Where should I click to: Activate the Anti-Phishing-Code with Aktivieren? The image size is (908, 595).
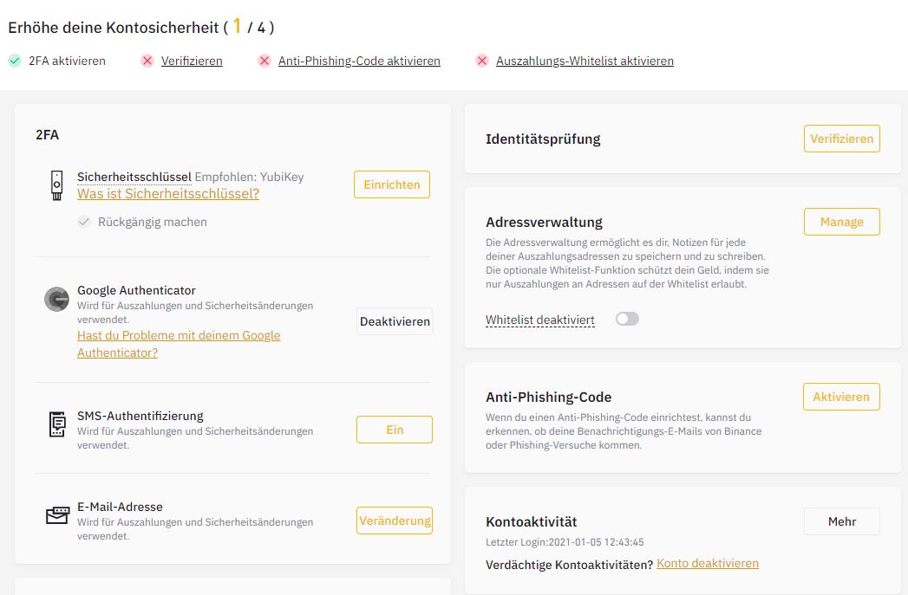(x=841, y=397)
